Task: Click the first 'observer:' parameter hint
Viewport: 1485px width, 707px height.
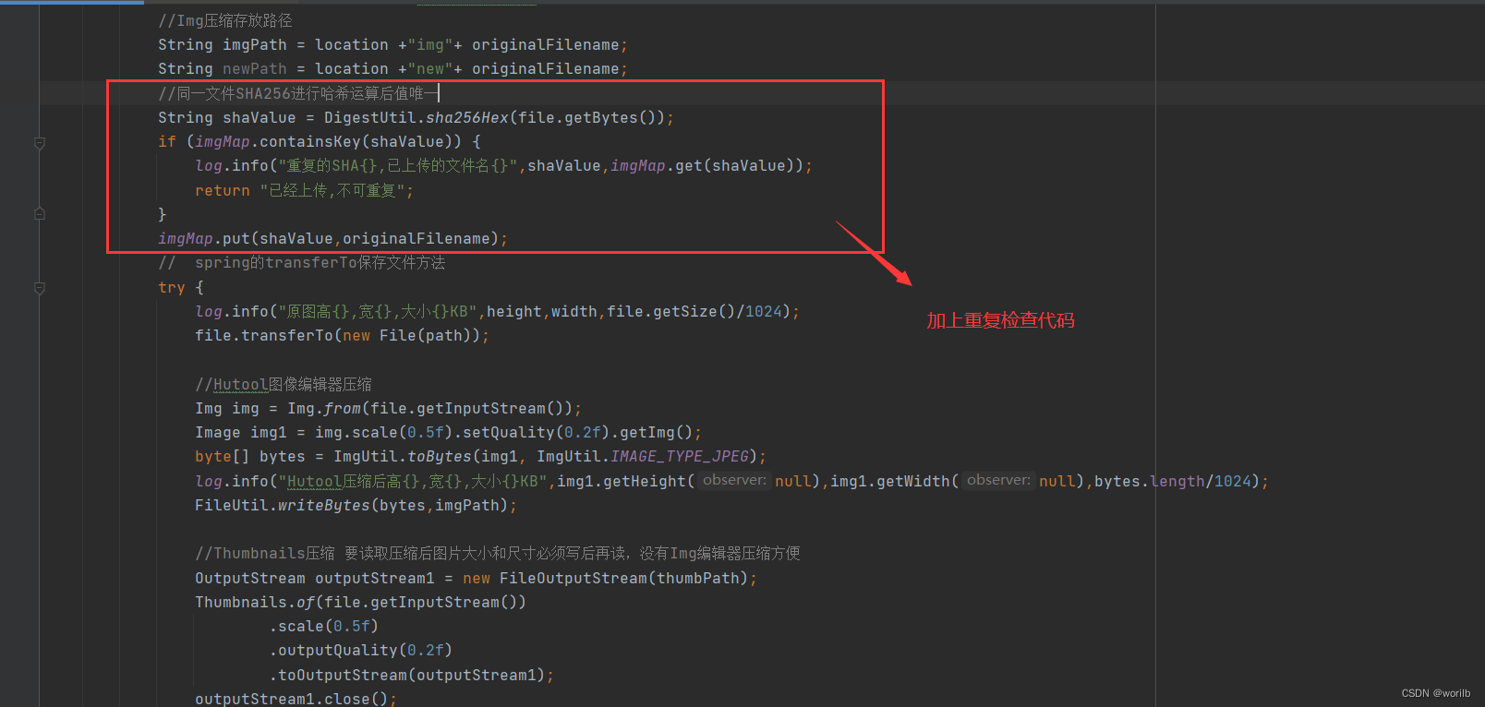Action: (734, 480)
